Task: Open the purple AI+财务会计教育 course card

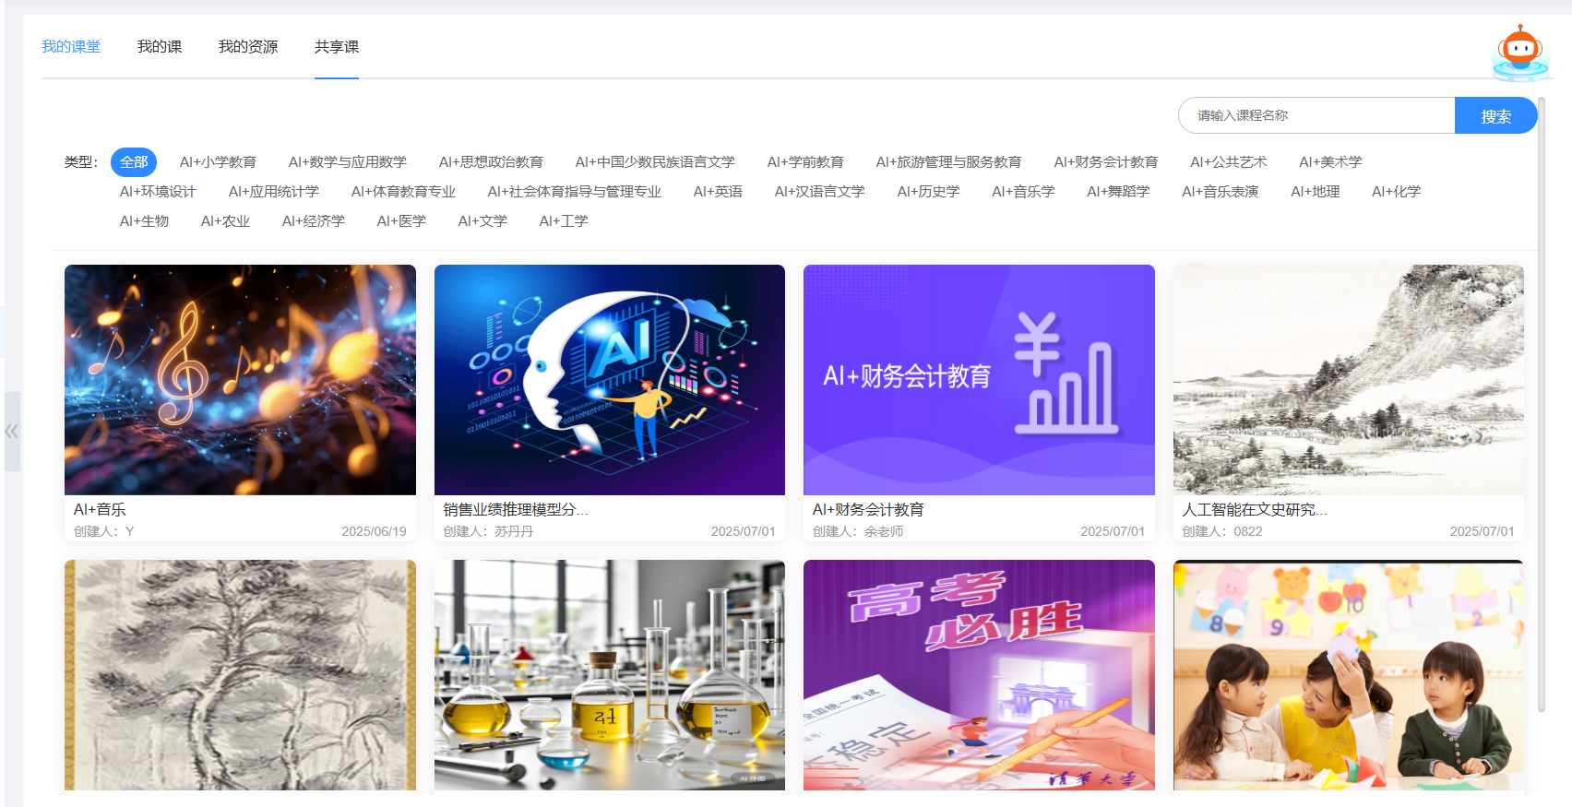Action: click(979, 380)
